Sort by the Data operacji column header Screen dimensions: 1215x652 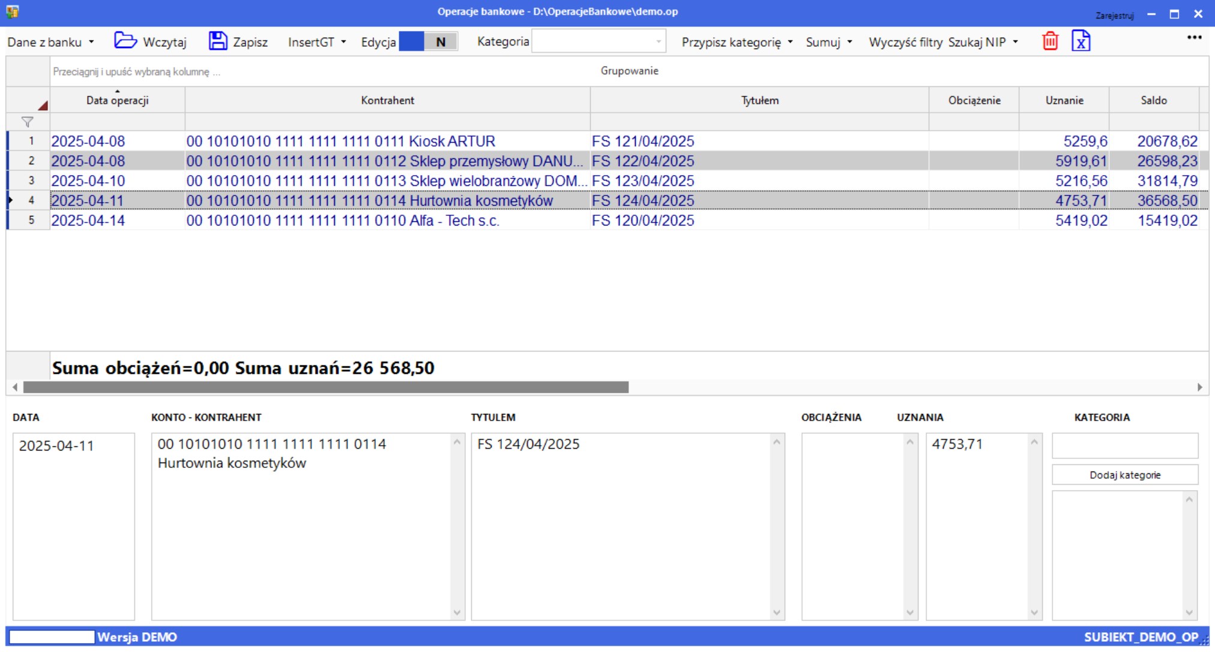point(117,100)
